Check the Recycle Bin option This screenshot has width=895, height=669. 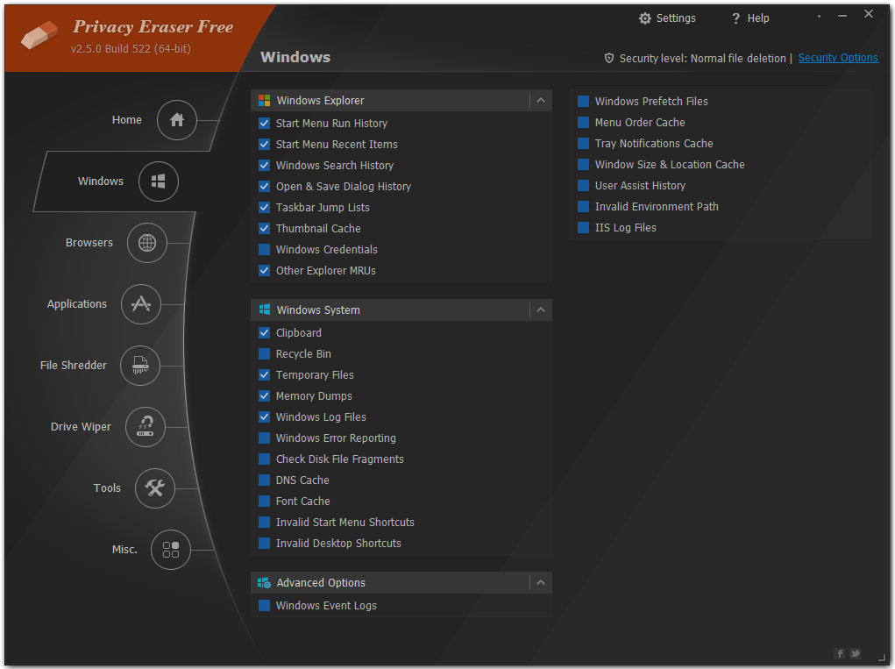(264, 354)
